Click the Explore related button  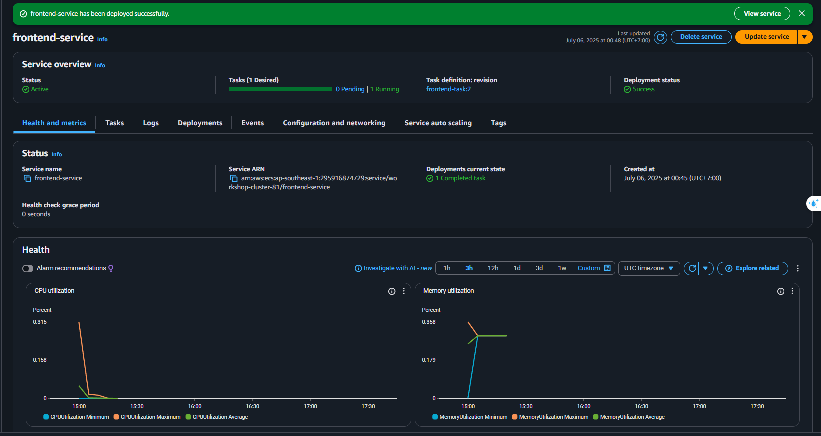752,268
